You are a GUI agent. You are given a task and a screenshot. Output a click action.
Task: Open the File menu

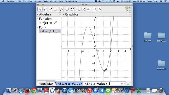[19, 1]
